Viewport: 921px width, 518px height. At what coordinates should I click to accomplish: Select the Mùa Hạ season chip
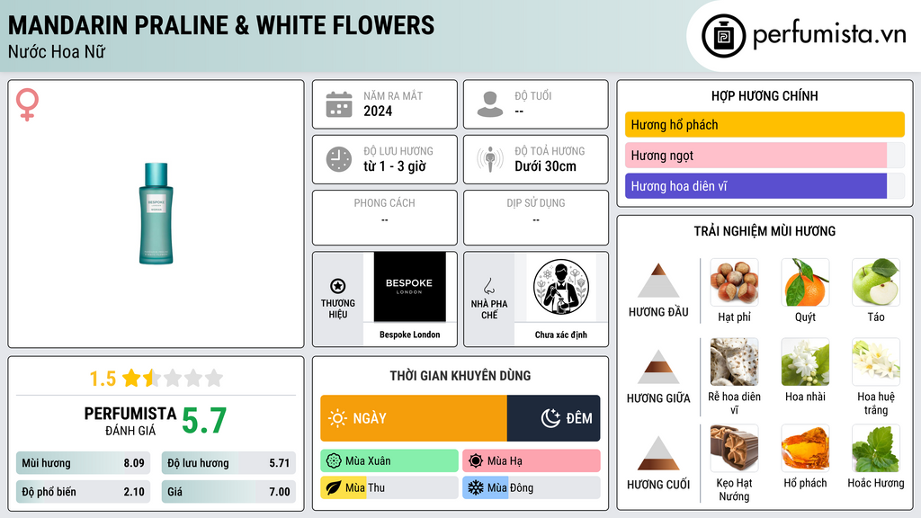click(531, 460)
